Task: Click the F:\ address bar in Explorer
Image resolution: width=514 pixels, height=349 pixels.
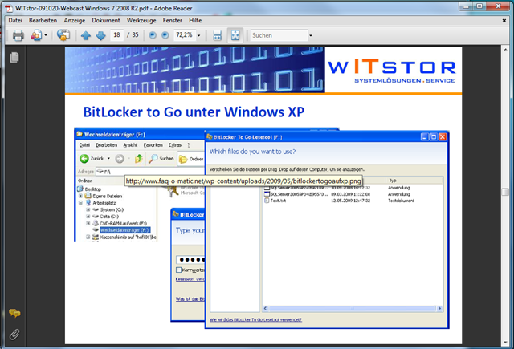Action: pyautogui.click(x=150, y=172)
